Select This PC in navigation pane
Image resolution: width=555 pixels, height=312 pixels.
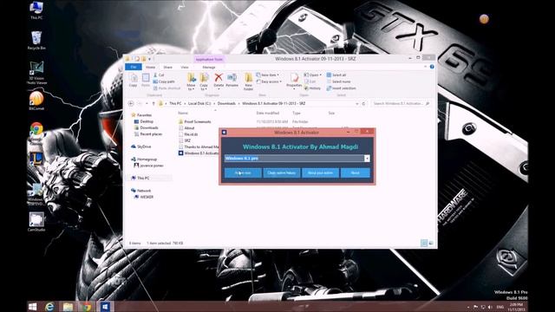140,178
